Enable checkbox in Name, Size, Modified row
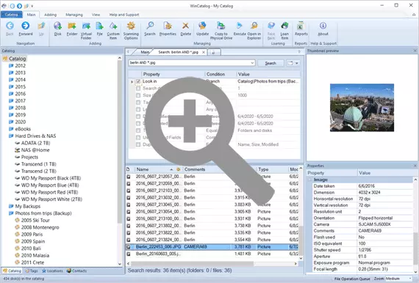 [138, 144]
